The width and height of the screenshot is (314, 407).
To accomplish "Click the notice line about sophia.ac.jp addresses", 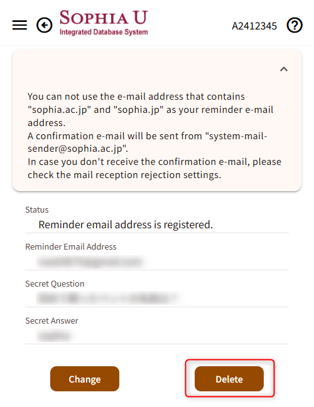I will pyautogui.click(x=151, y=109).
